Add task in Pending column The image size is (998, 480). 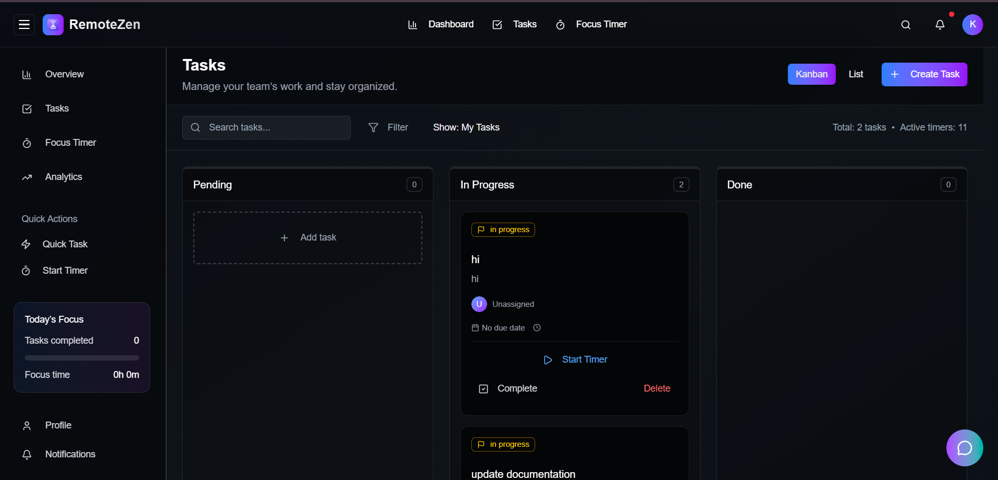click(x=308, y=238)
